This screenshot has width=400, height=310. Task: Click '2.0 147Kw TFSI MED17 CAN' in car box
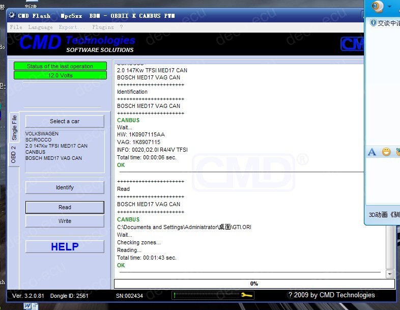pyautogui.click(x=56, y=146)
